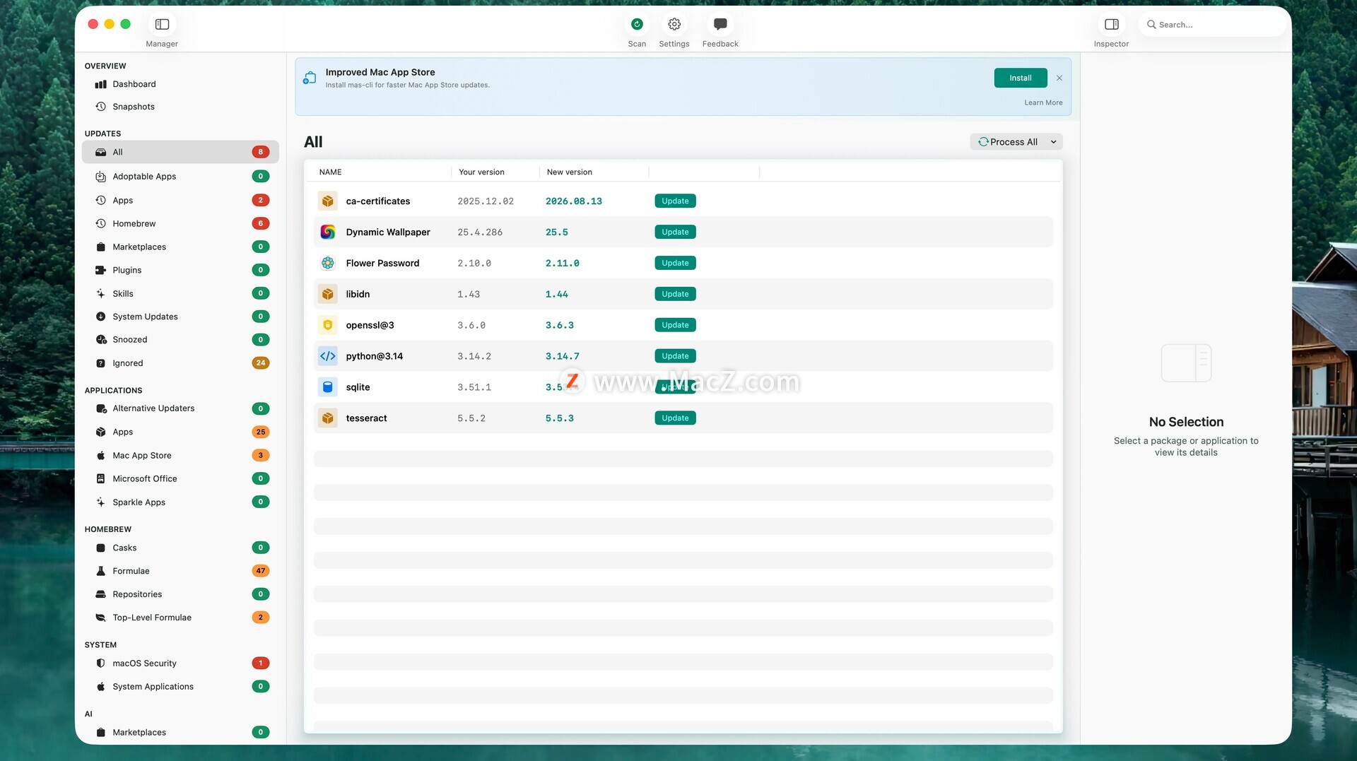The height and width of the screenshot is (761, 1357).
Task: Toggle the Manager sidebar icon
Action: pos(162,25)
